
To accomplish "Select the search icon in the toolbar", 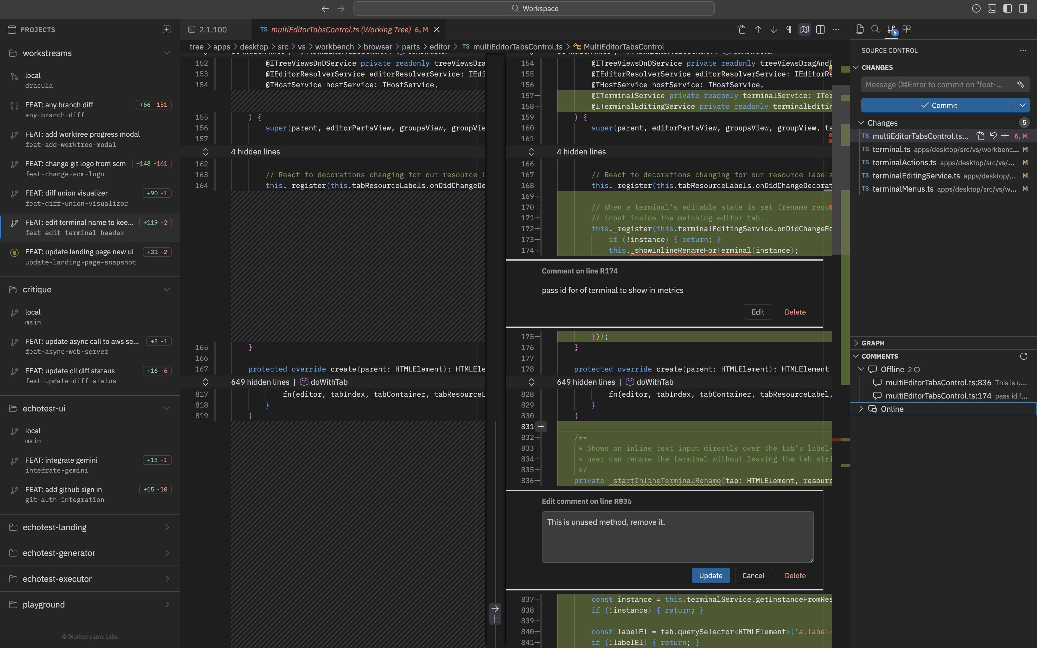I will pos(875,30).
